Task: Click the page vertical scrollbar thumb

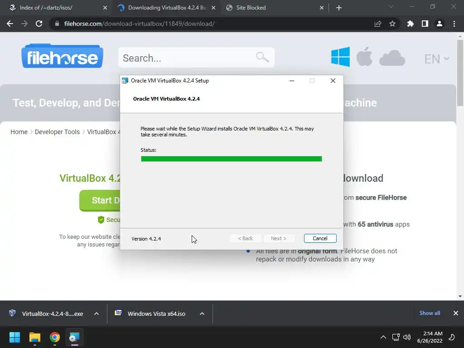Action: (460, 73)
